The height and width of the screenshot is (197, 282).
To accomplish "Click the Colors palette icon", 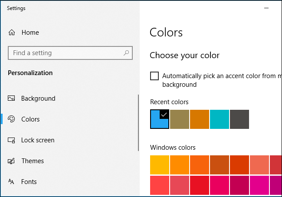I will pyautogui.click(x=11, y=119).
